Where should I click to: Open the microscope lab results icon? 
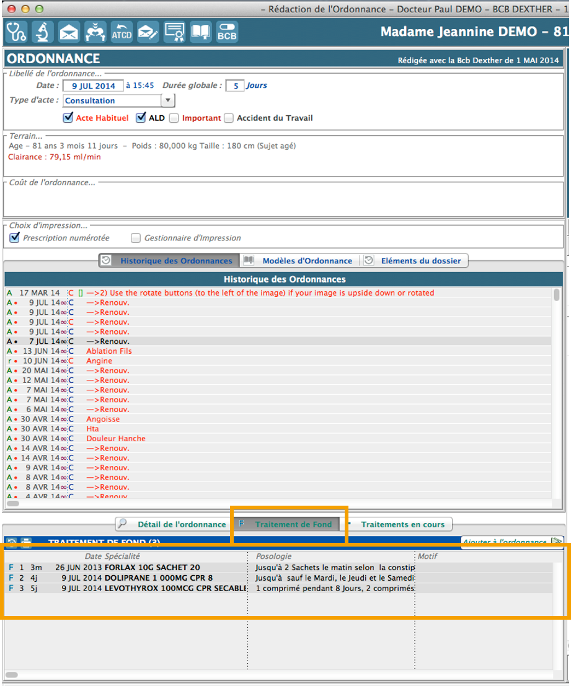tap(43, 31)
